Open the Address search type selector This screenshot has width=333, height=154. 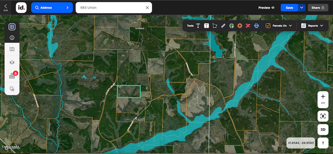coord(52,8)
